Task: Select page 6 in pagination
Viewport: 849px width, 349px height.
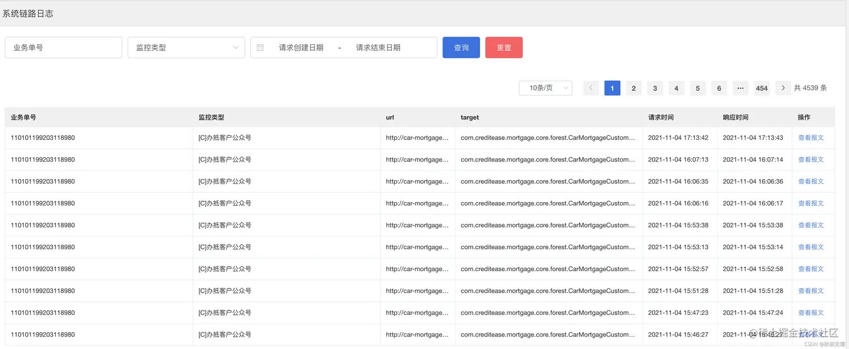Action: (x=719, y=88)
